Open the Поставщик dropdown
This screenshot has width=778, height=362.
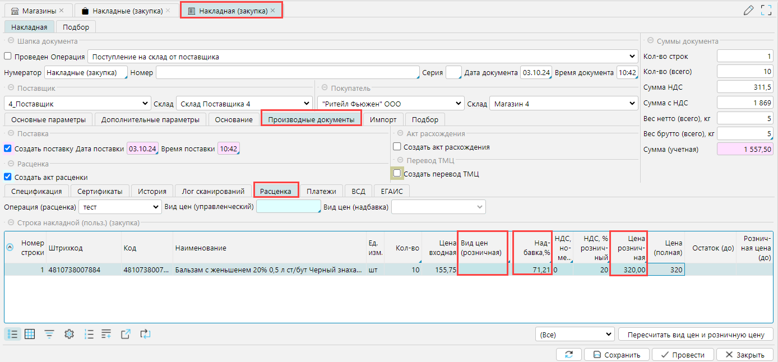[76, 104]
